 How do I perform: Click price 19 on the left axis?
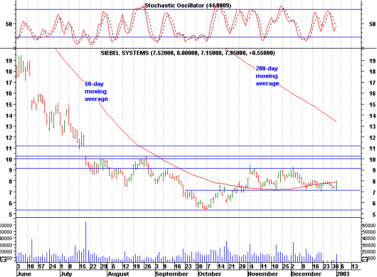9,61
